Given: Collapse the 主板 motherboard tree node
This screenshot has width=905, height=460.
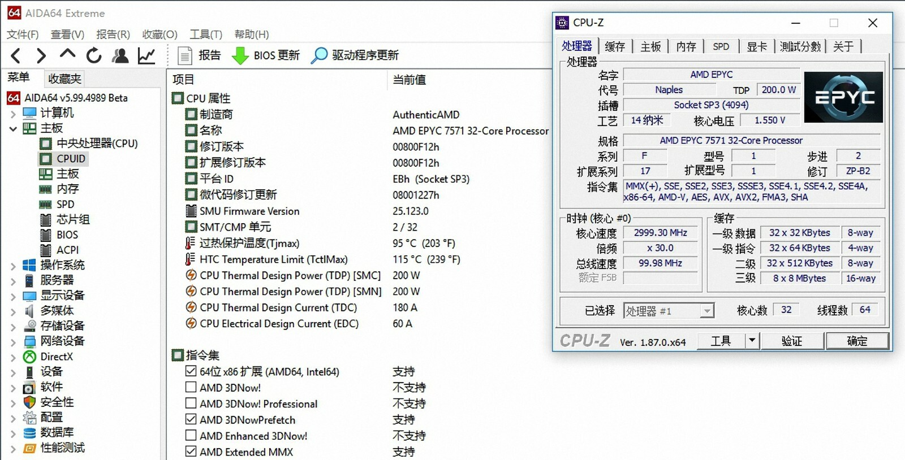Looking at the screenshot, I should tap(13, 129).
